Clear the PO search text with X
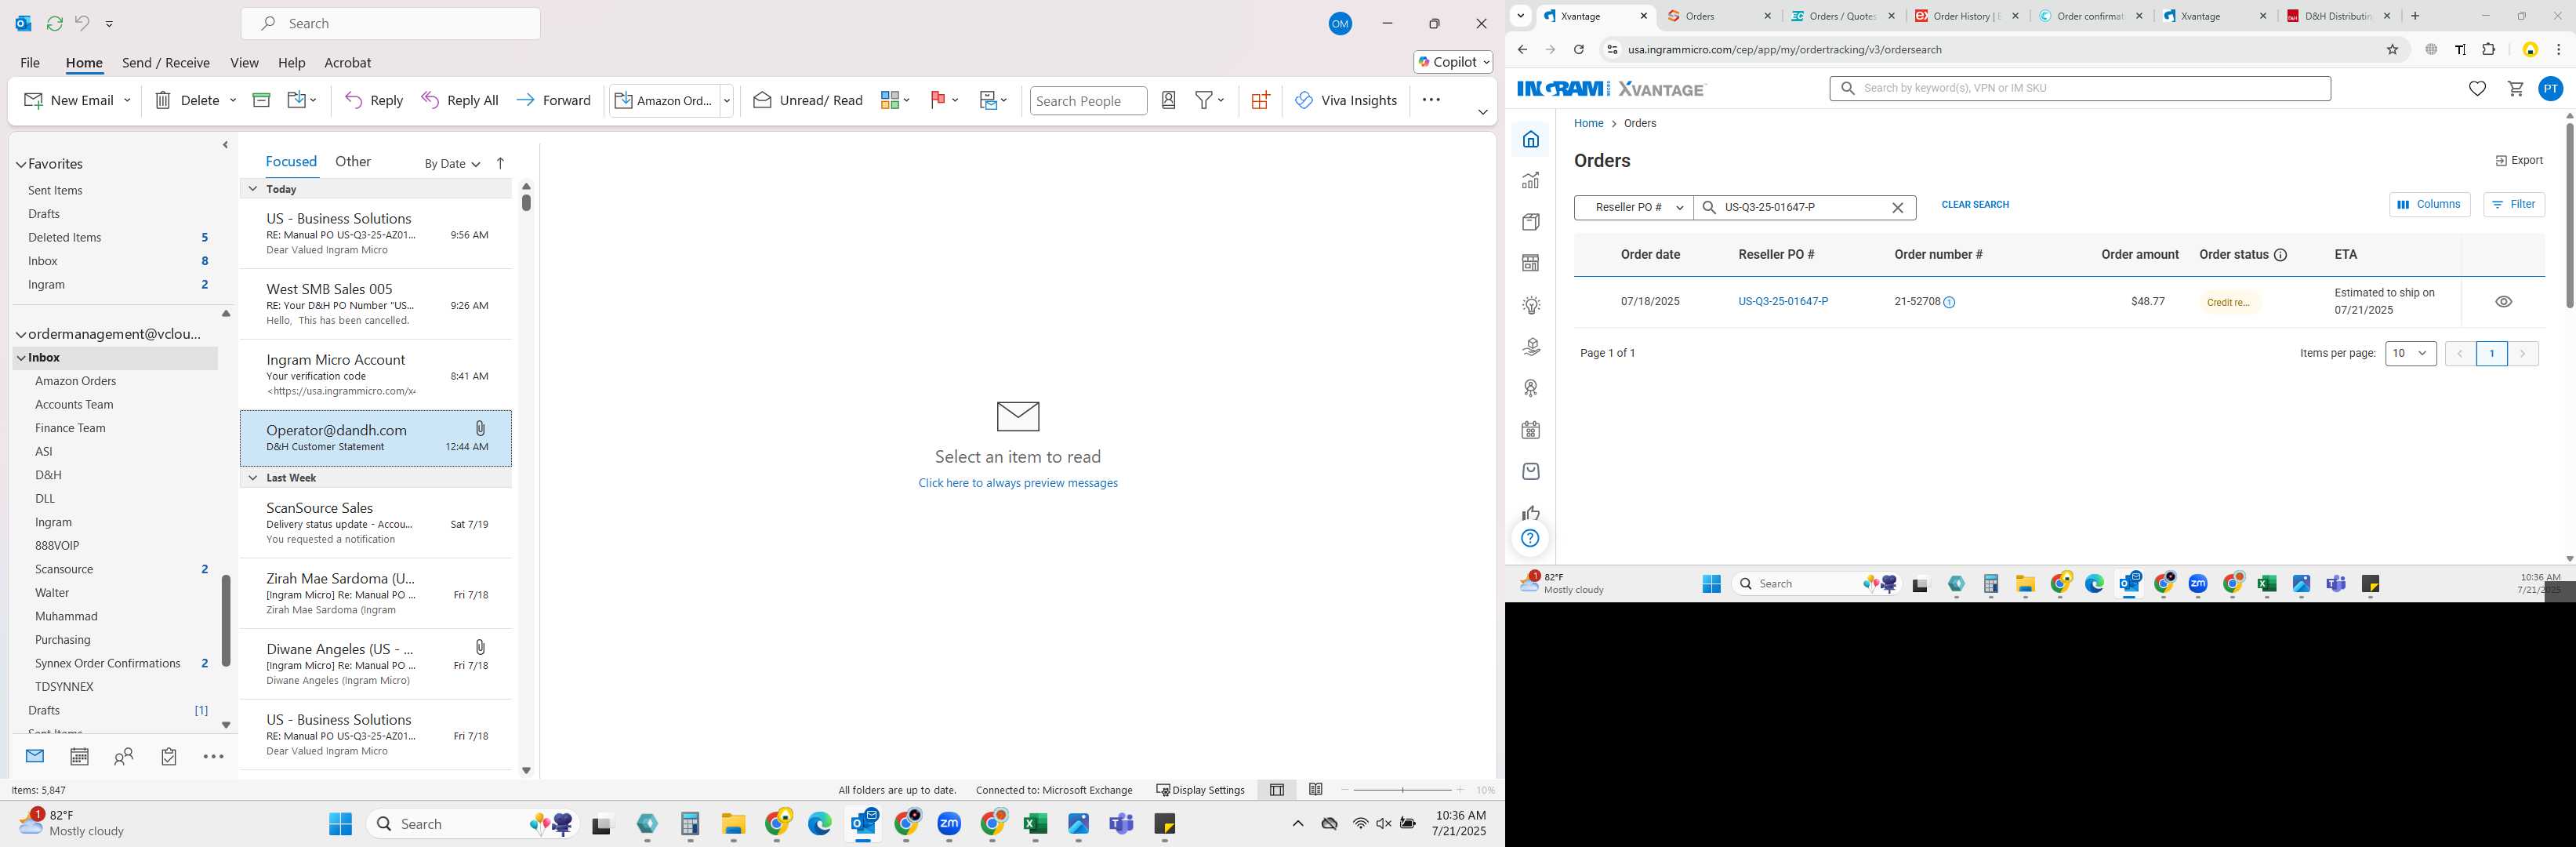Image resolution: width=2576 pixels, height=847 pixels. [x=1897, y=207]
